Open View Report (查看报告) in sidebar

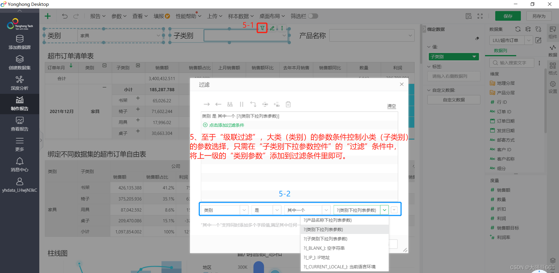point(20,124)
